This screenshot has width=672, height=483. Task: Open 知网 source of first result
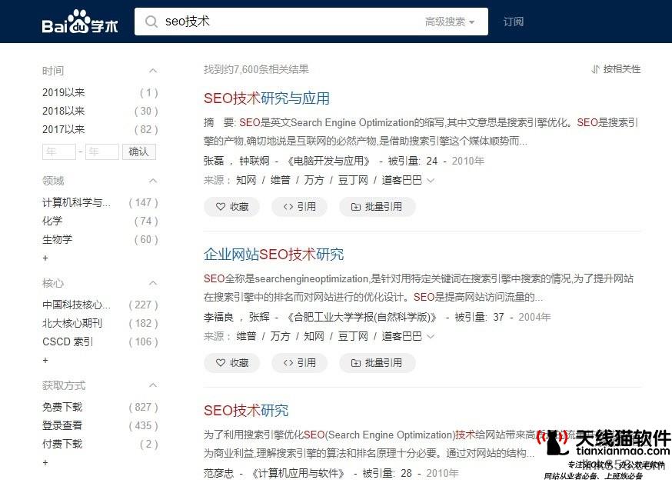(246, 180)
